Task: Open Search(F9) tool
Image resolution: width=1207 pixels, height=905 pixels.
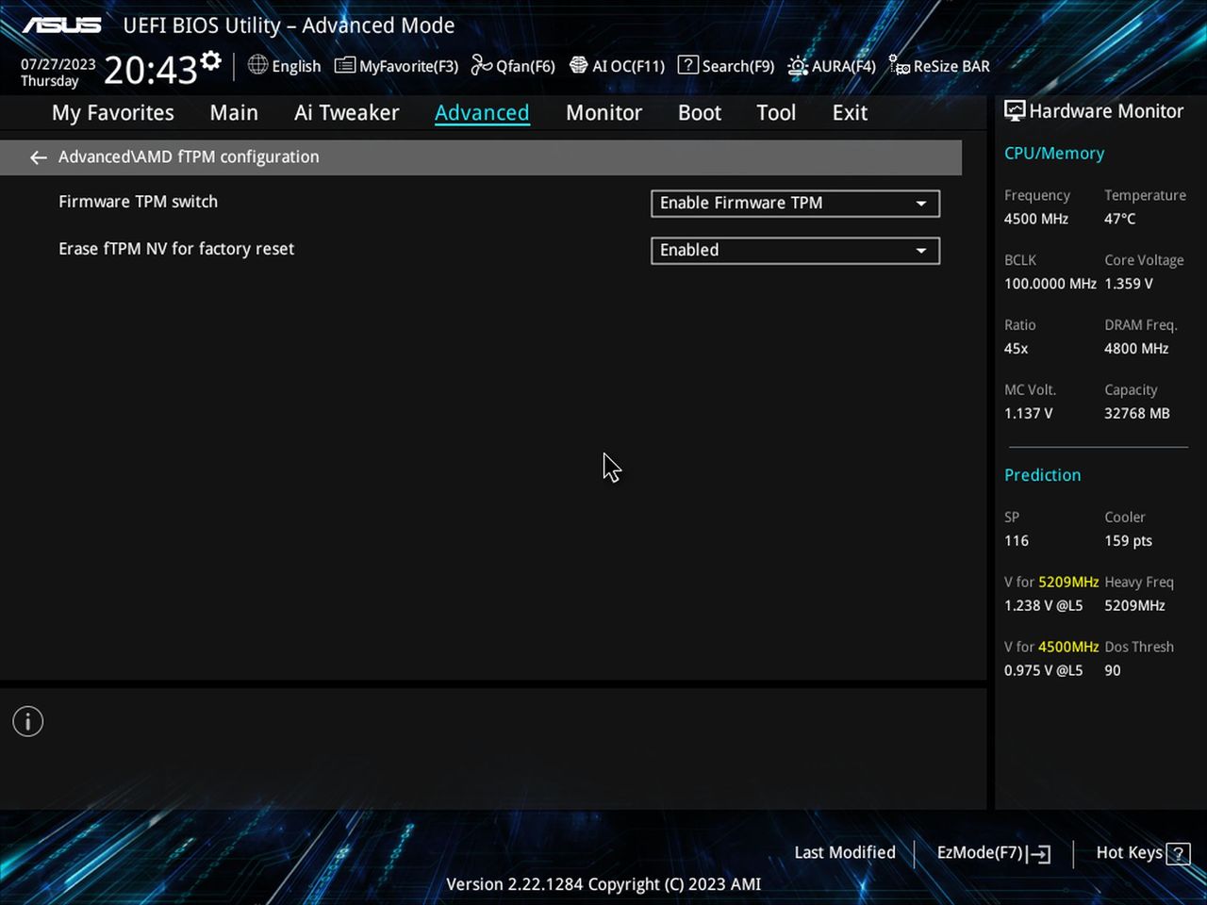Action: (x=726, y=66)
